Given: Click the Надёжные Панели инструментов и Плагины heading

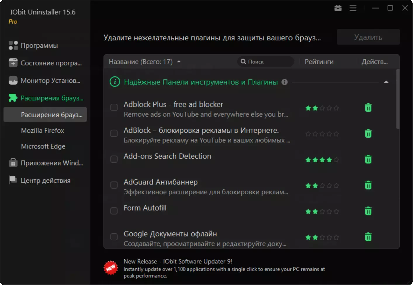Looking at the screenshot, I should [201, 82].
